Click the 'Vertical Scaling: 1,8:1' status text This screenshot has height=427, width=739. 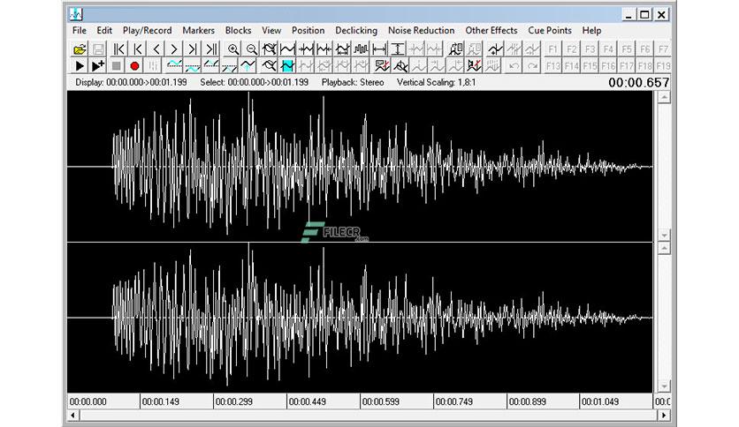coord(436,82)
